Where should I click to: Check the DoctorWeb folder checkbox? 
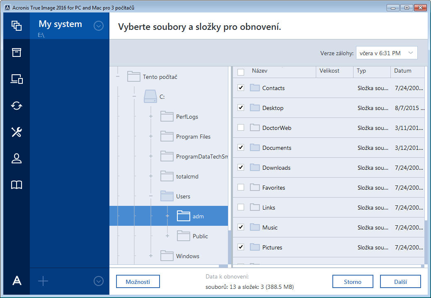pos(241,128)
